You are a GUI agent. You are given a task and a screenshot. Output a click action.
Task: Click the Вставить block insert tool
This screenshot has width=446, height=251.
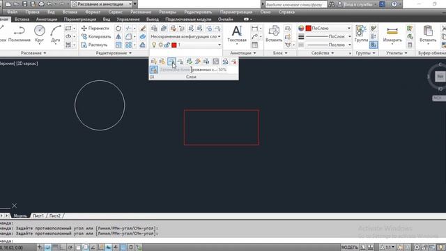(x=274, y=34)
